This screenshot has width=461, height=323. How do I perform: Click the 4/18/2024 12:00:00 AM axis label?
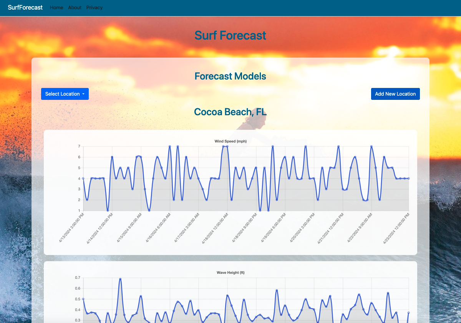pyautogui.click(x=214, y=229)
